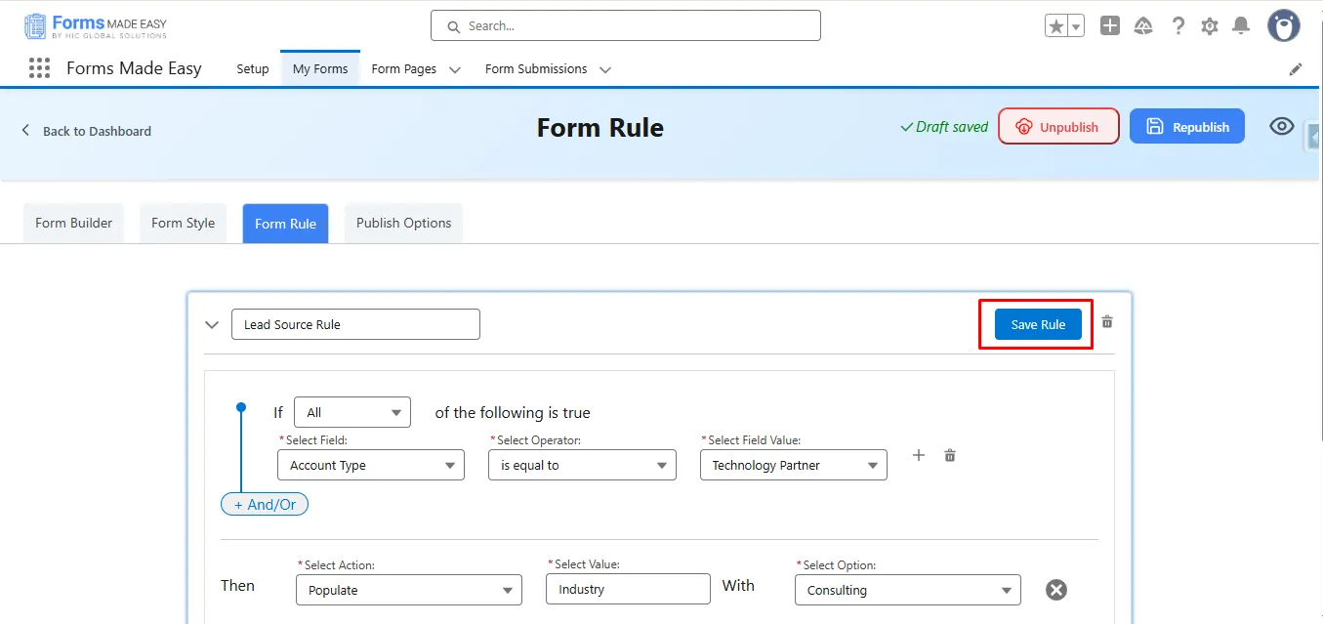
Task: Open the App Launcher grid icon
Action: pos(39,68)
